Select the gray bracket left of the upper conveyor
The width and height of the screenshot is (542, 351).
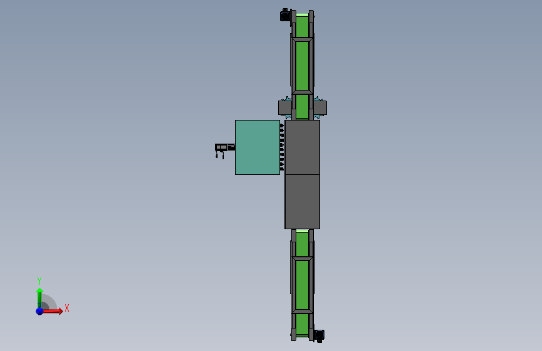(x=285, y=108)
